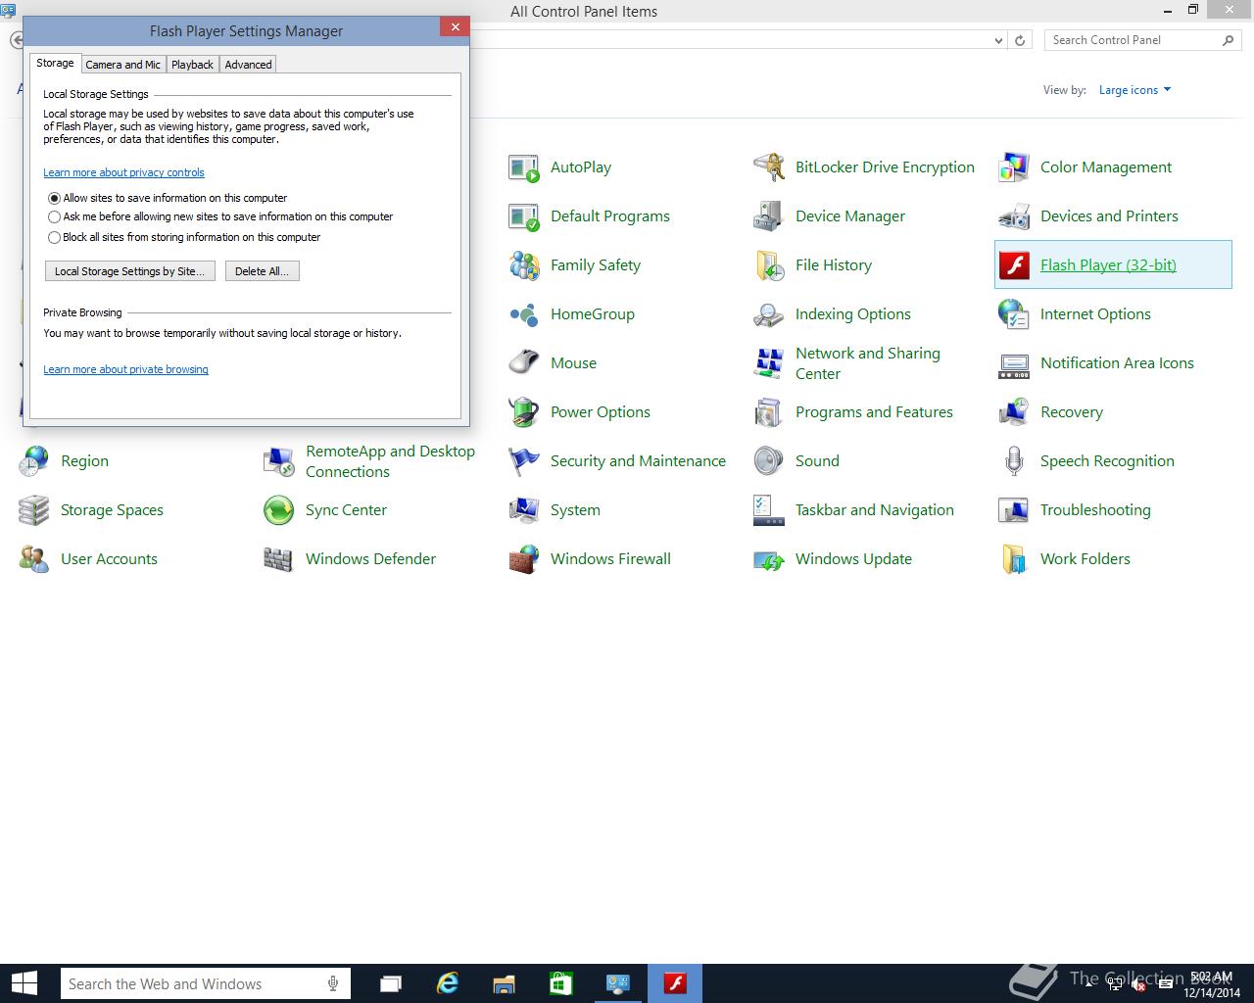Open the Sound speaker icon
The width and height of the screenshot is (1254, 1003).
point(769,461)
